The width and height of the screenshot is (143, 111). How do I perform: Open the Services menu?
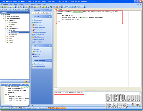point(21,4)
